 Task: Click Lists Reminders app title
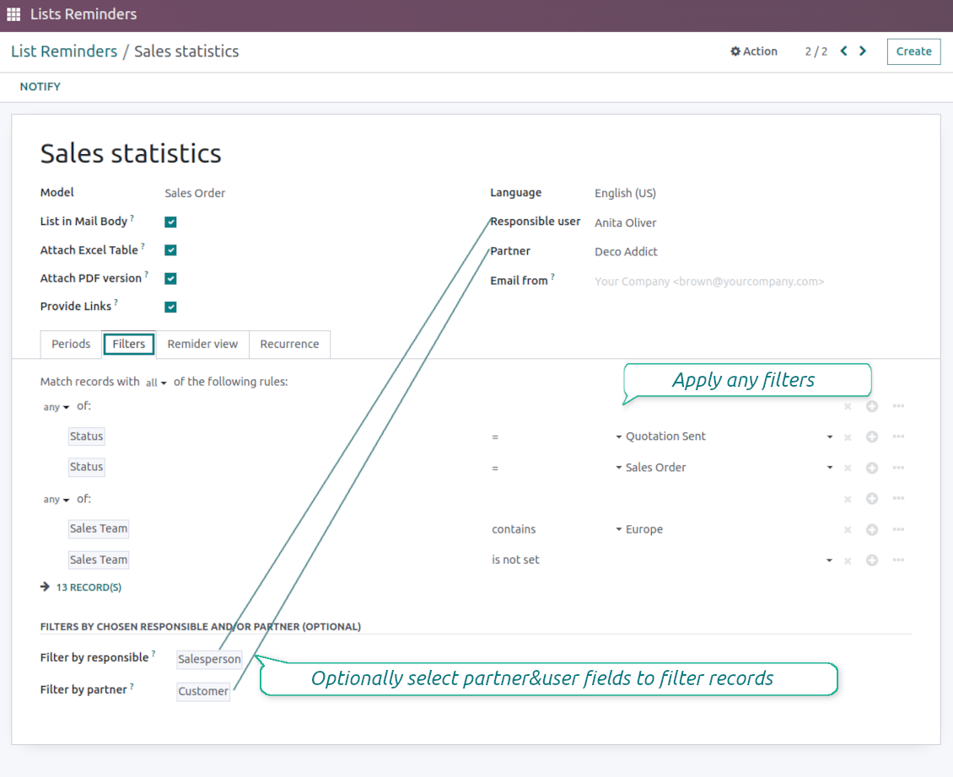(83, 14)
